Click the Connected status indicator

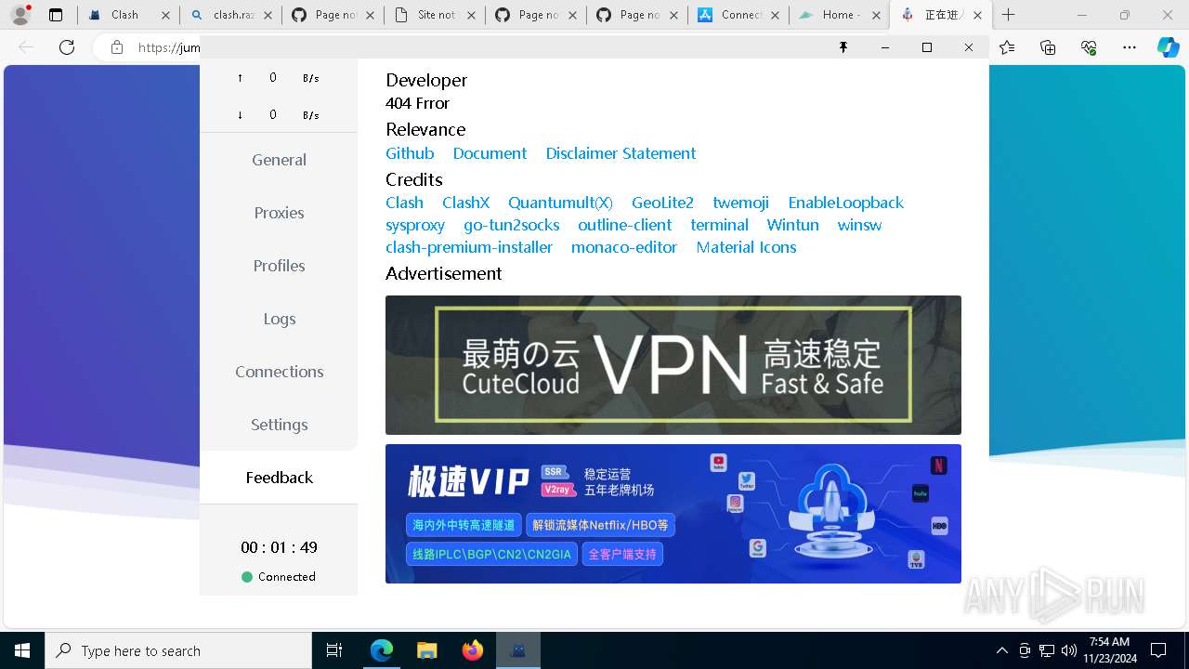pyautogui.click(x=279, y=577)
